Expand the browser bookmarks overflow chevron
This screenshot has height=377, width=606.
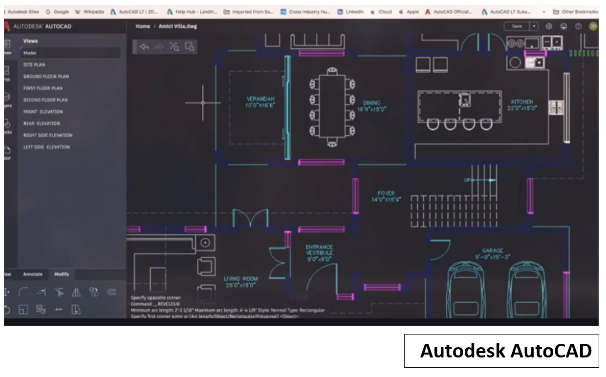click(x=544, y=12)
